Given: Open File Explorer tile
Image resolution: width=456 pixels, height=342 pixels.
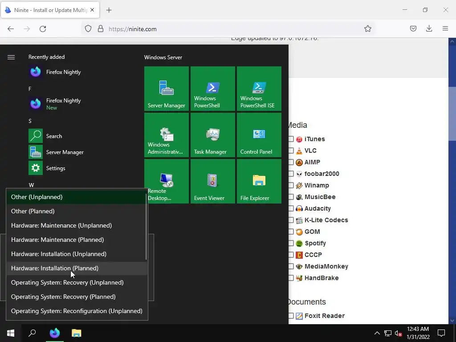Looking at the screenshot, I should click(259, 181).
